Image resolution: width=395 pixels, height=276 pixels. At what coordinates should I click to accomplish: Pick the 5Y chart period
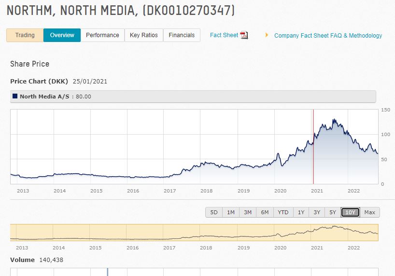pos(332,212)
